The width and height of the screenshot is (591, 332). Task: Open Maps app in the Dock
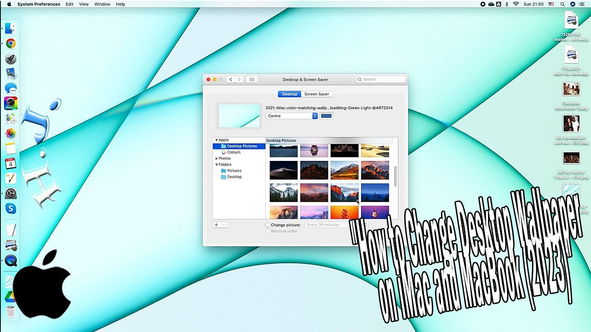click(11, 119)
